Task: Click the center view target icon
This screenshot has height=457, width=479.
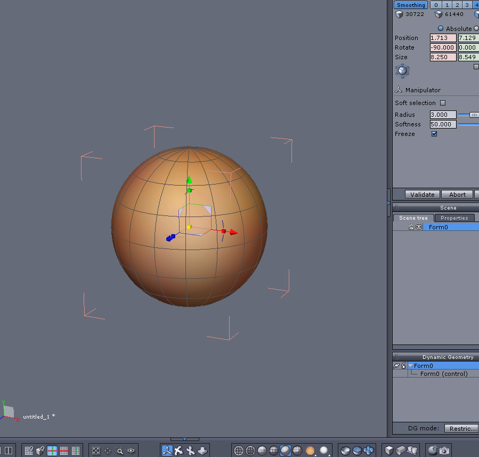Action: point(108,451)
